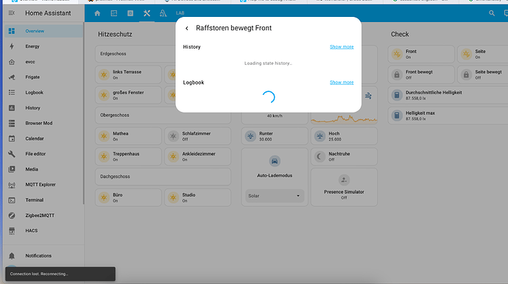The image size is (508, 284).
Task: Click the Media sidebar icon
Action: [12, 169]
